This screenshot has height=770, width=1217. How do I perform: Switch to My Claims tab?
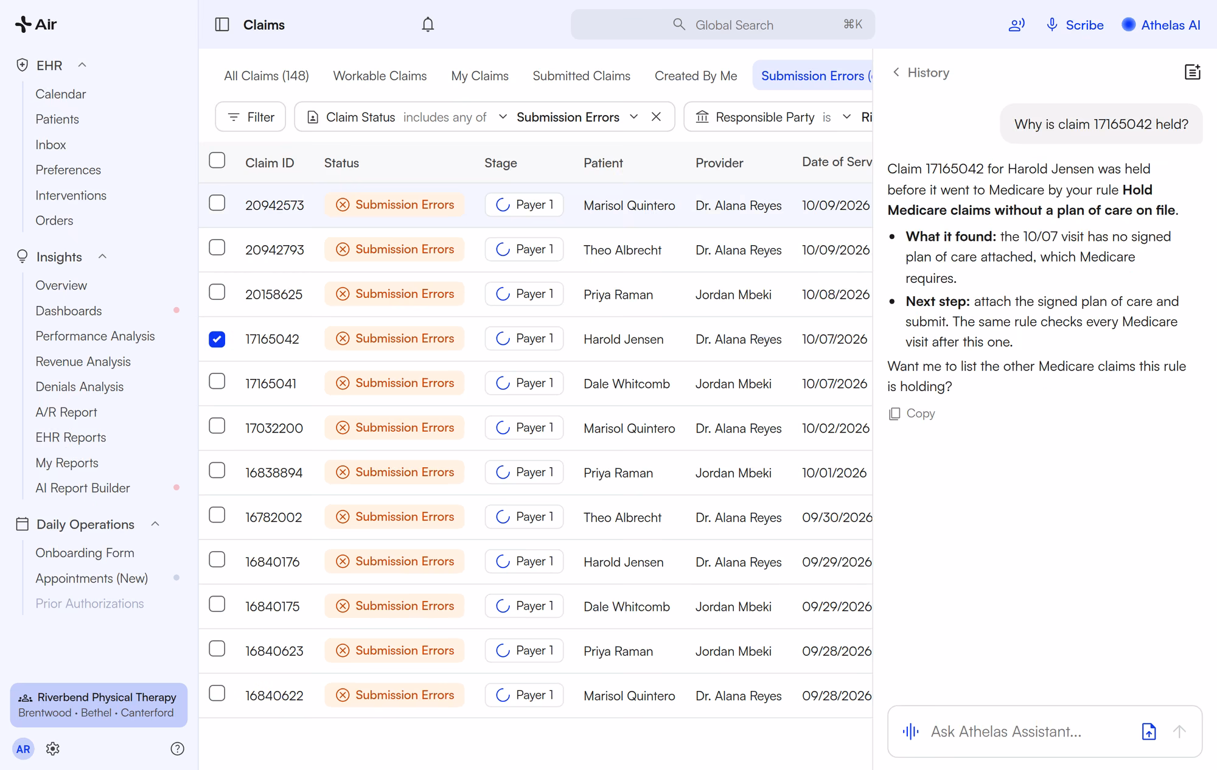click(479, 76)
